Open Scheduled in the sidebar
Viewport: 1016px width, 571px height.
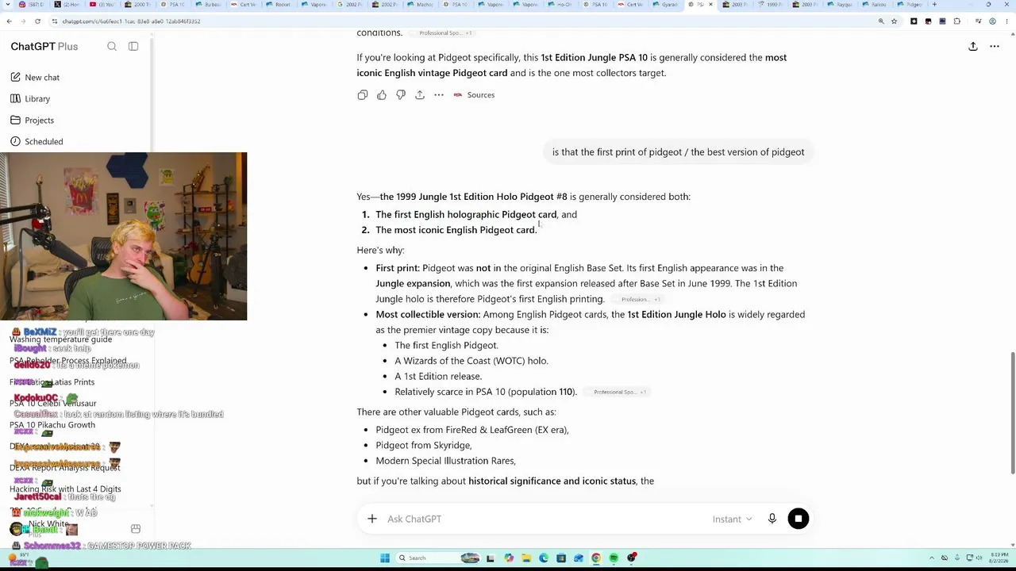point(44,142)
